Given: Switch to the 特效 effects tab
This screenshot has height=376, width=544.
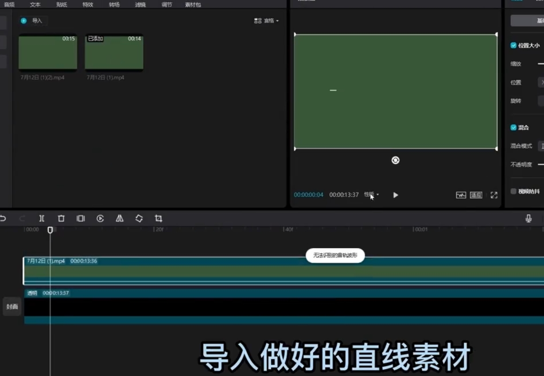Looking at the screenshot, I should 88,4.
